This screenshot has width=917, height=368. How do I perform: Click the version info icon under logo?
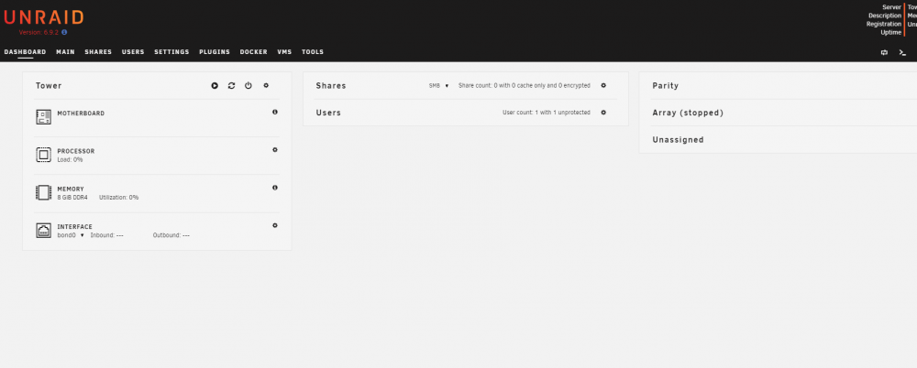(x=64, y=33)
